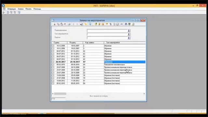The width and height of the screenshot is (208, 117).
Task: Check the checkbox for request code 3
Action: click(53, 48)
